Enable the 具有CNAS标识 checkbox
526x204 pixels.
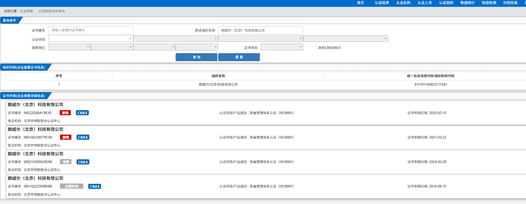tap(317, 48)
